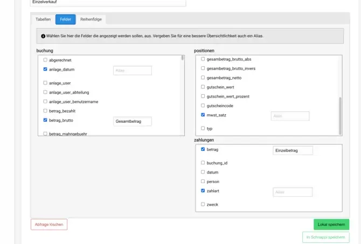Click the alias field for anlage_datum
Image resolution: width=361 pixels, height=244 pixels.
click(133, 71)
